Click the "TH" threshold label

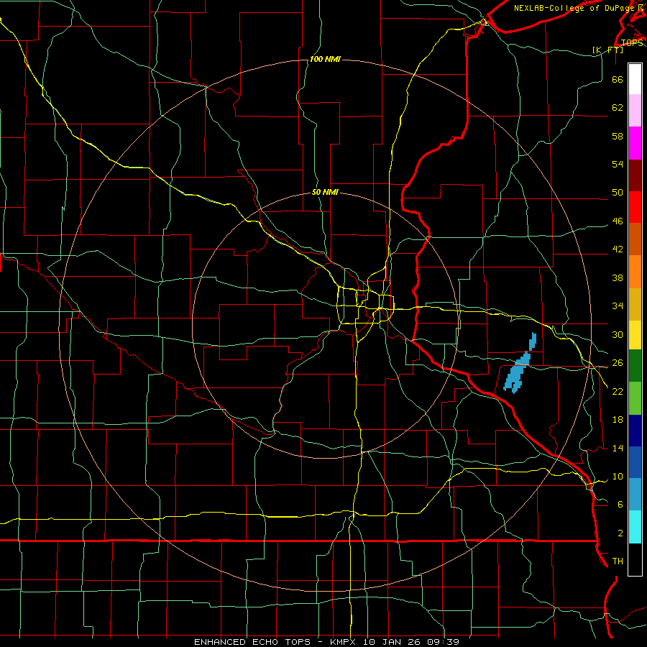pos(618,561)
